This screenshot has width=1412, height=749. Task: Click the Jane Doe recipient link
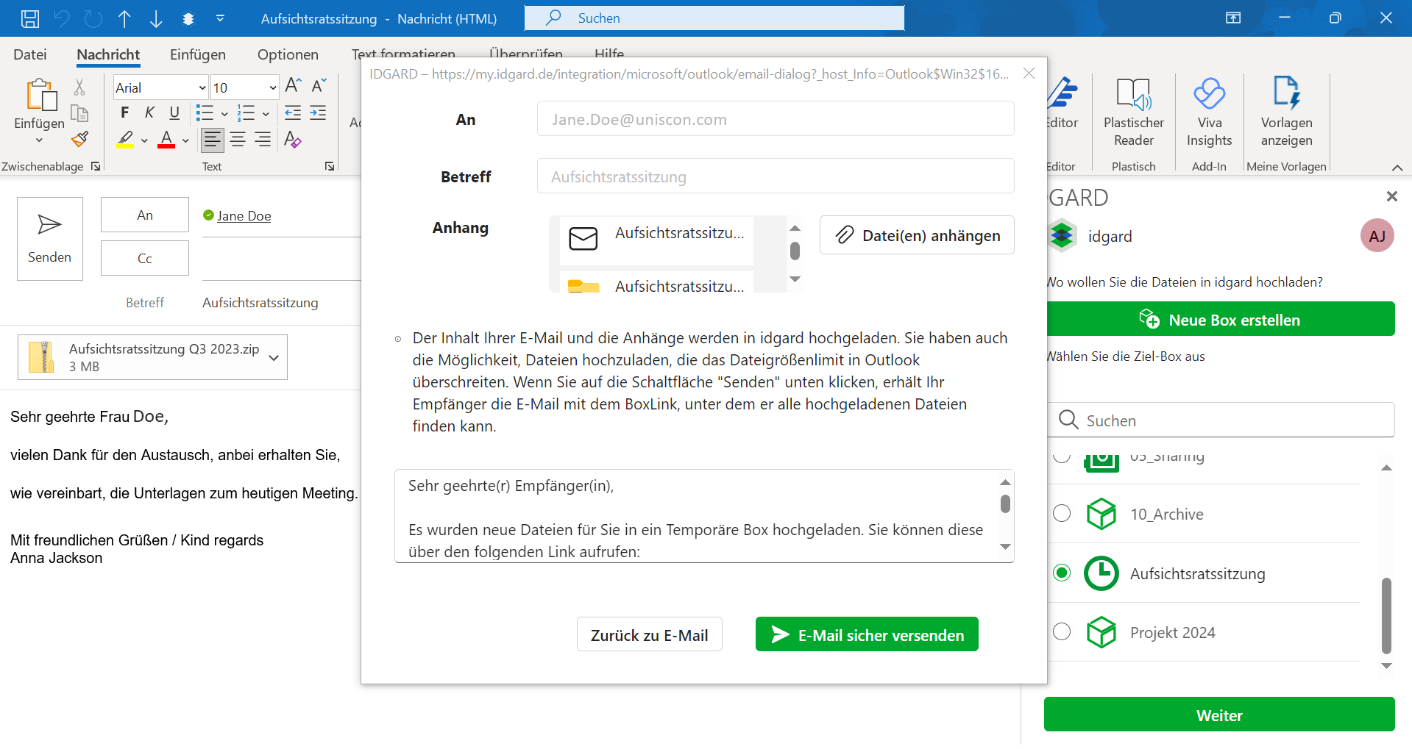[x=244, y=215]
